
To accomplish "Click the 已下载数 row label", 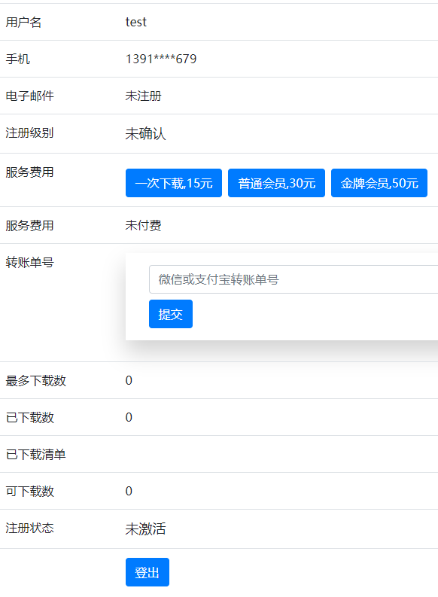I will coord(29,418).
